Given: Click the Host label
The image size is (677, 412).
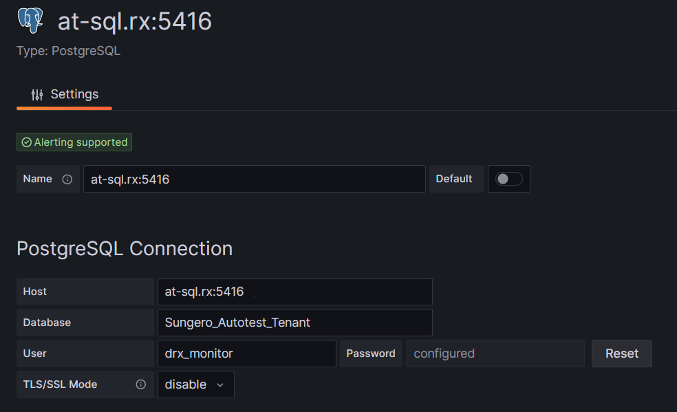Looking at the screenshot, I should 35,292.
